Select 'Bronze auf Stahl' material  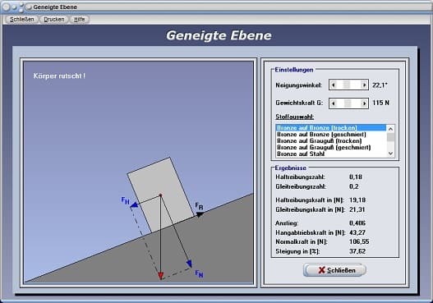pyautogui.click(x=331, y=154)
